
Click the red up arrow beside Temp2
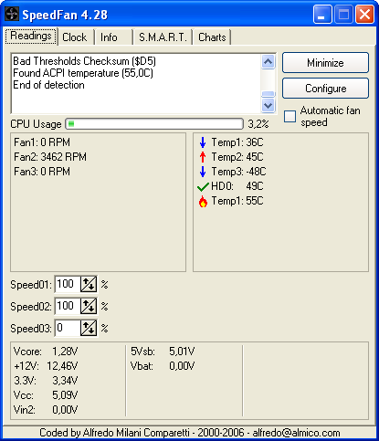coord(203,157)
